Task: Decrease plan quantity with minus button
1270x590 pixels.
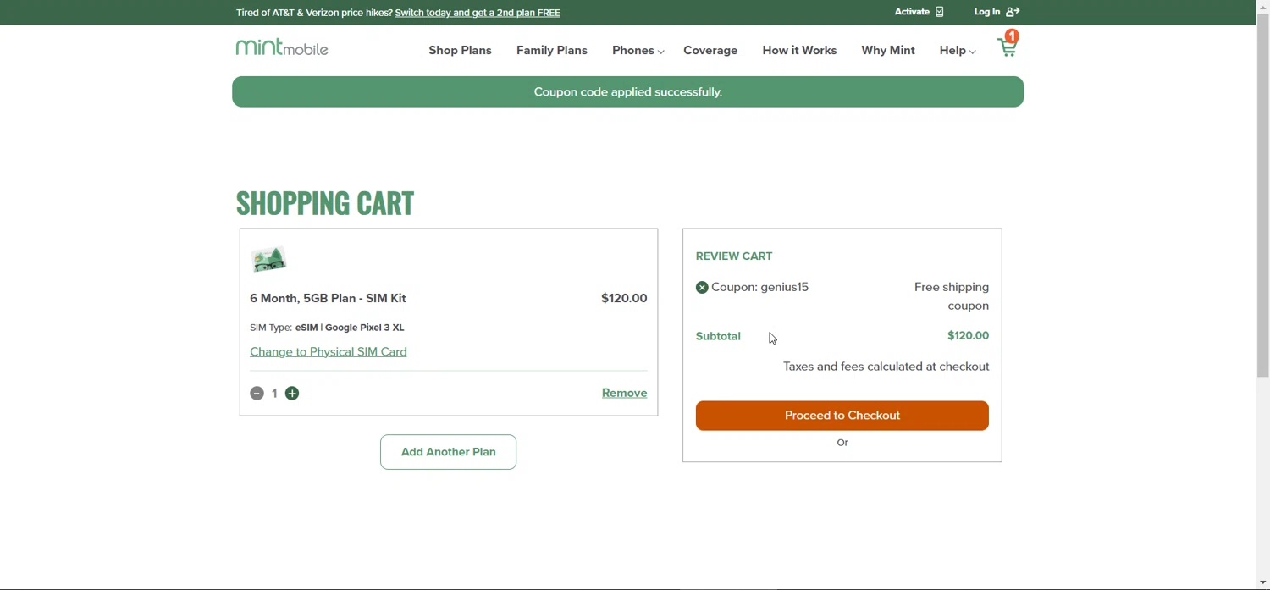Action: coord(257,394)
